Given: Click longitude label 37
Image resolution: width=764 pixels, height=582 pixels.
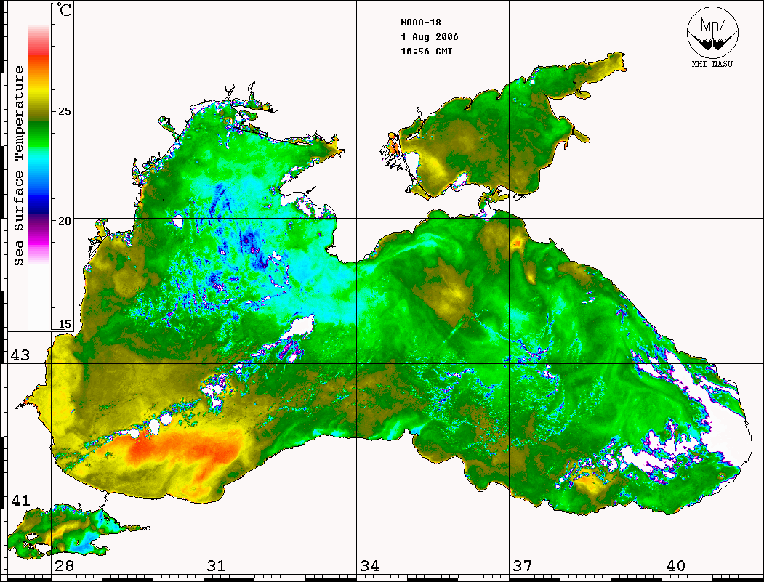Looking at the screenshot, I should click(x=523, y=566).
